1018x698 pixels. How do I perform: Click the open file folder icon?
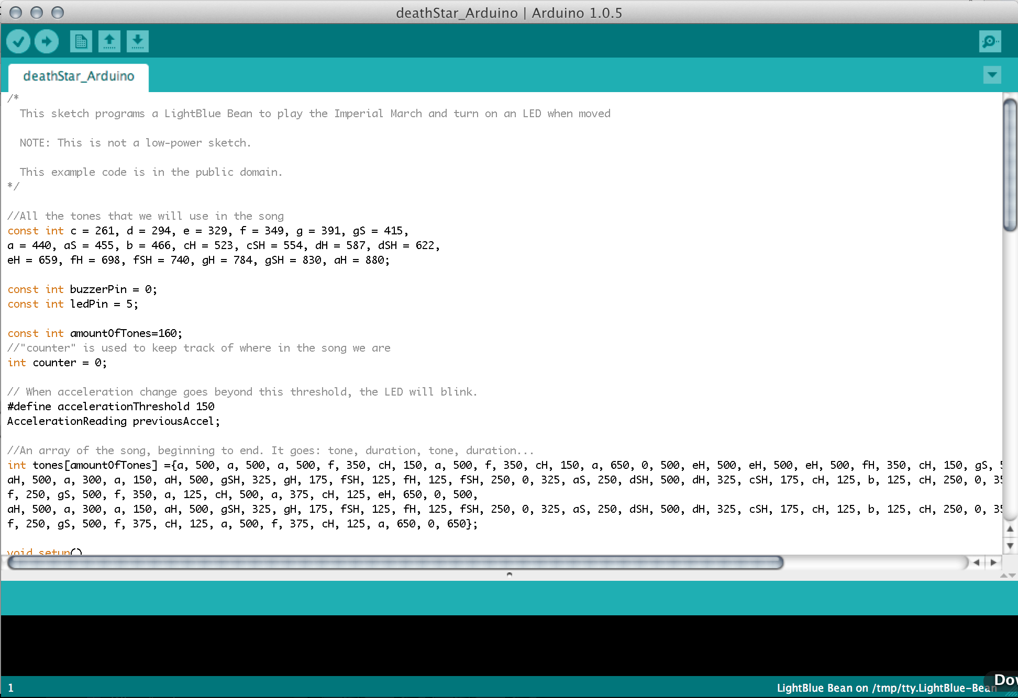point(109,41)
